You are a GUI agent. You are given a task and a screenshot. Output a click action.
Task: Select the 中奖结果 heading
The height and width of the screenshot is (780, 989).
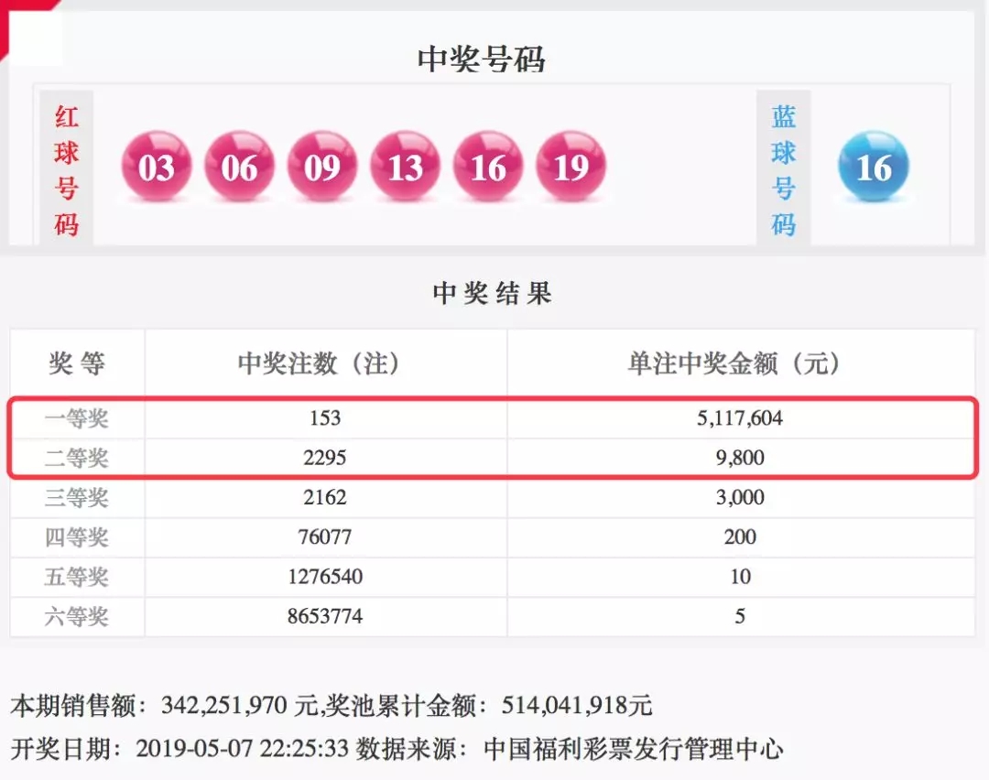coord(492,294)
